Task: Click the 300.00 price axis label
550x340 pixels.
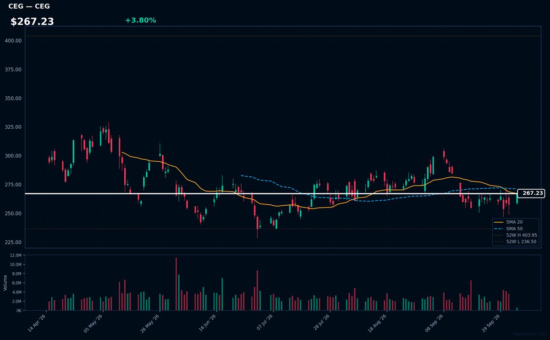Action: point(14,156)
